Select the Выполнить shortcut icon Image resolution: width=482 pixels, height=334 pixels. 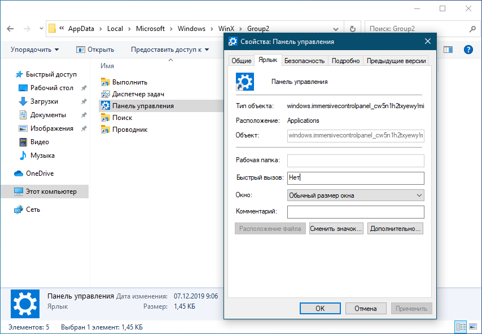pos(105,82)
